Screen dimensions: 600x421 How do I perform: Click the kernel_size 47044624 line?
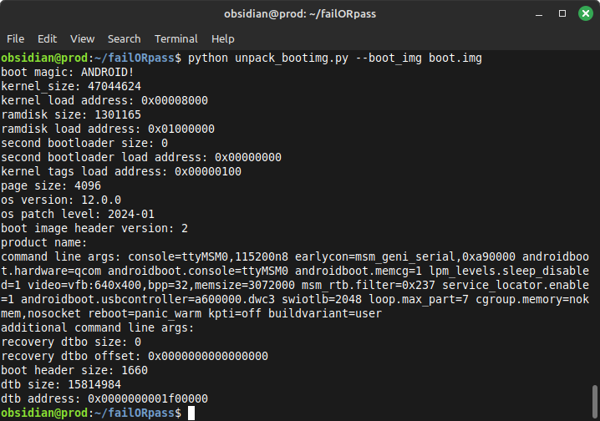pyautogui.click(x=71, y=86)
